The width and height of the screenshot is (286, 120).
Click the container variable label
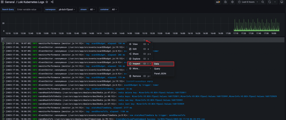(x=104, y=9)
